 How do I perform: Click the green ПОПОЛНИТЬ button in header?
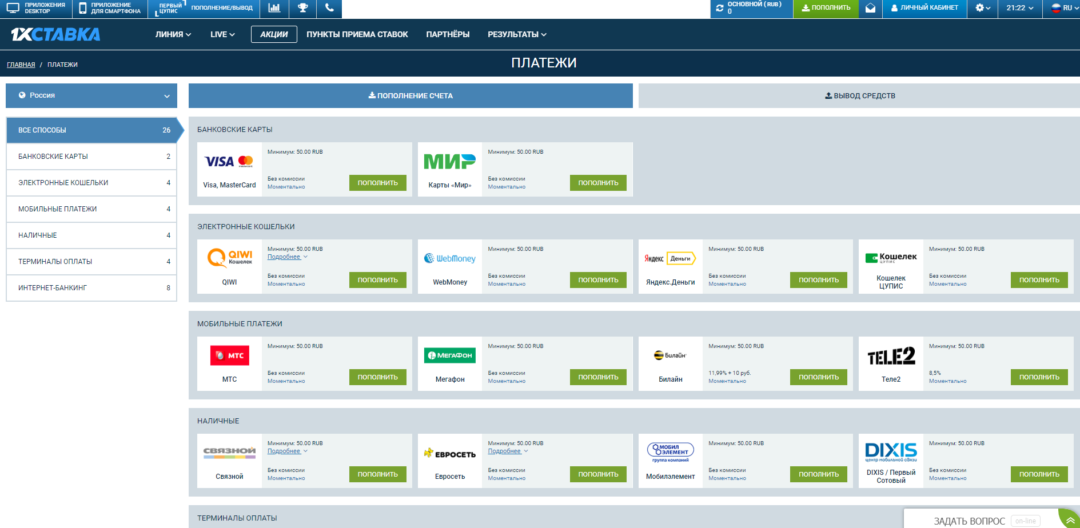click(x=826, y=8)
